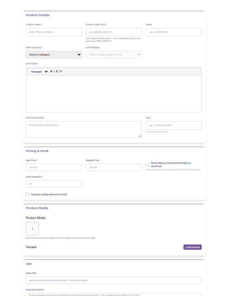Click the purple Product Media section heading
Image resolution: width=226 pixels, height=296 pixels.
[37, 208]
